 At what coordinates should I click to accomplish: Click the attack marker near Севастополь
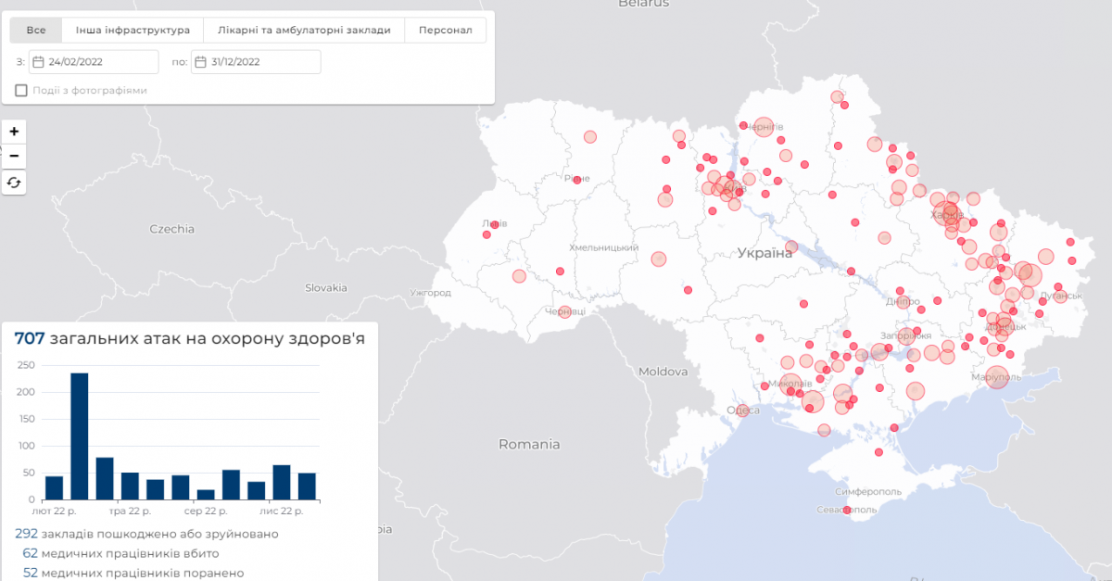847,510
